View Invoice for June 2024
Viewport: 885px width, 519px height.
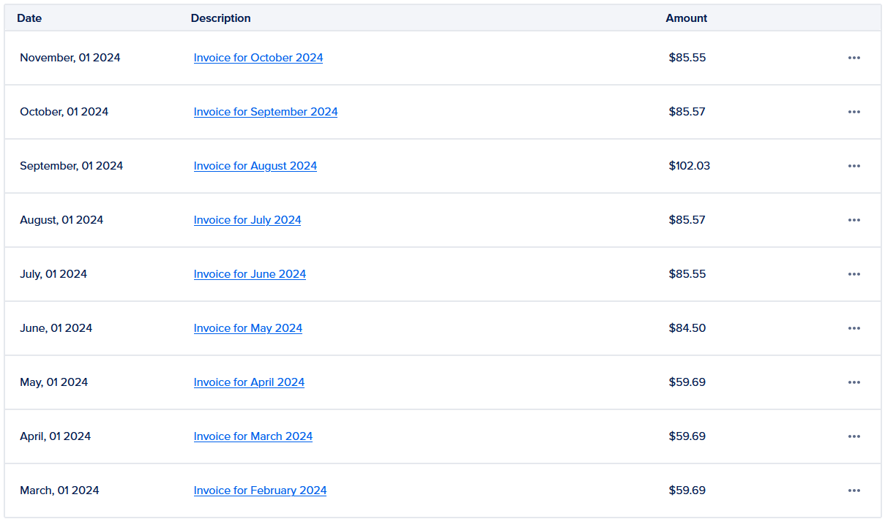tap(250, 274)
